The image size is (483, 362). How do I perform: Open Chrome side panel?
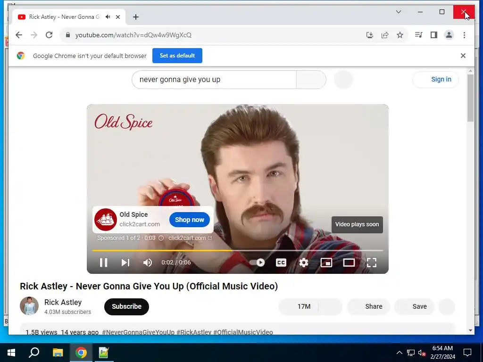tap(434, 35)
